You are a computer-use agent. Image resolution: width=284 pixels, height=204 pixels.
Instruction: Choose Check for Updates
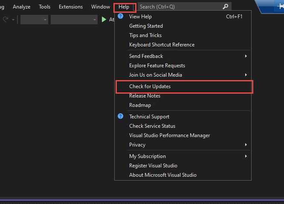[x=183, y=86]
